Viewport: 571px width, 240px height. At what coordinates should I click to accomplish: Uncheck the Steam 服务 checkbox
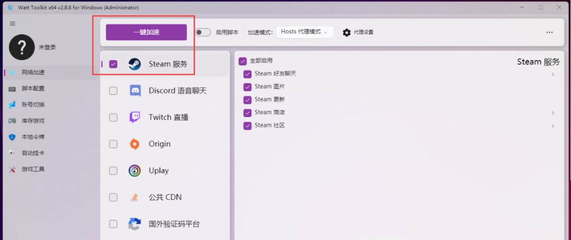pyautogui.click(x=113, y=64)
